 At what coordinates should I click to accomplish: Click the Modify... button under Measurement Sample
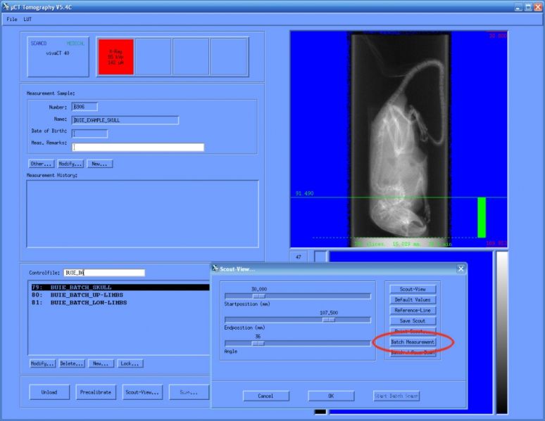[x=70, y=164]
